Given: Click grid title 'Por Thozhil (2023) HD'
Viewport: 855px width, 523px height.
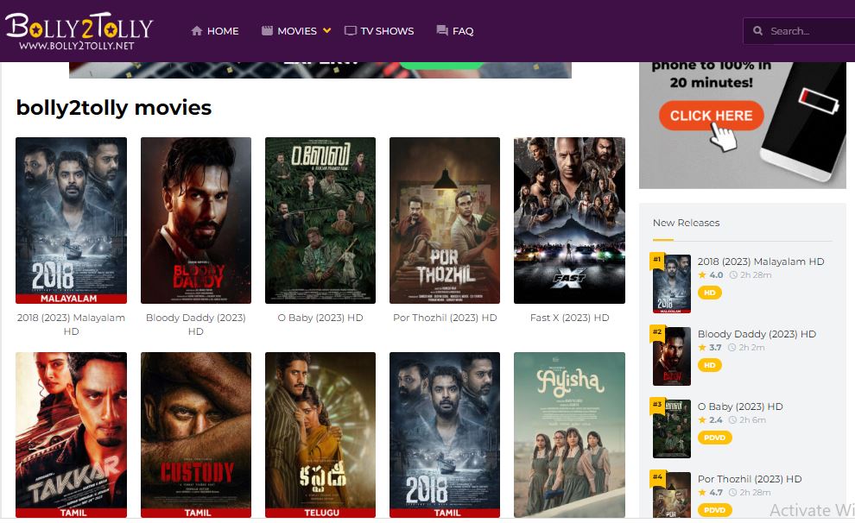Looking at the screenshot, I should 445,318.
